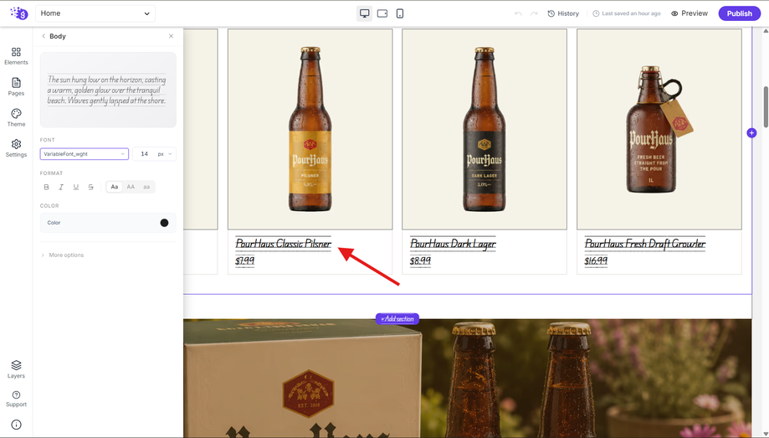The width and height of the screenshot is (769, 438).
Task: Select the Growler jug product image
Action: click(659, 129)
